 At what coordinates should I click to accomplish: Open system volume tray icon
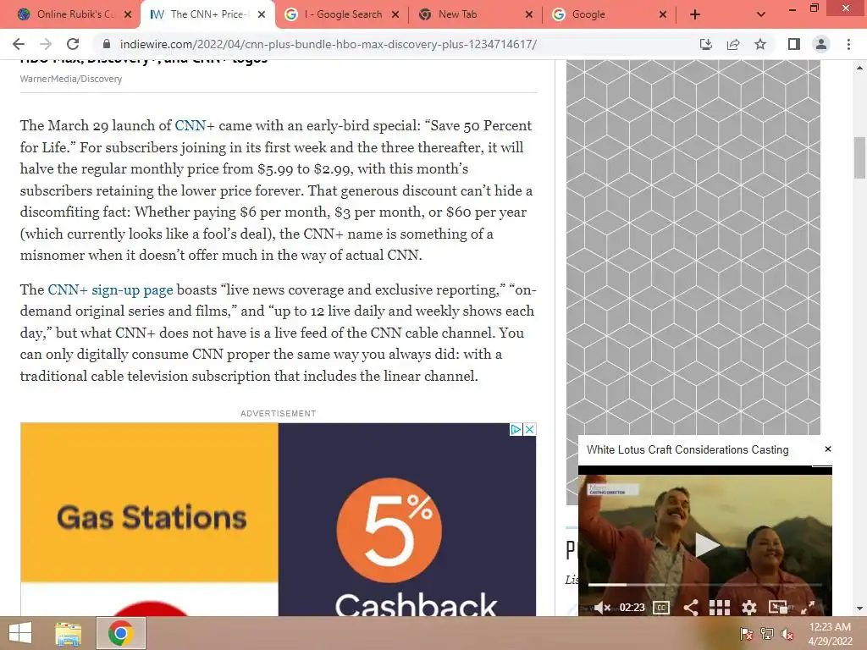[x=787, y=634]
